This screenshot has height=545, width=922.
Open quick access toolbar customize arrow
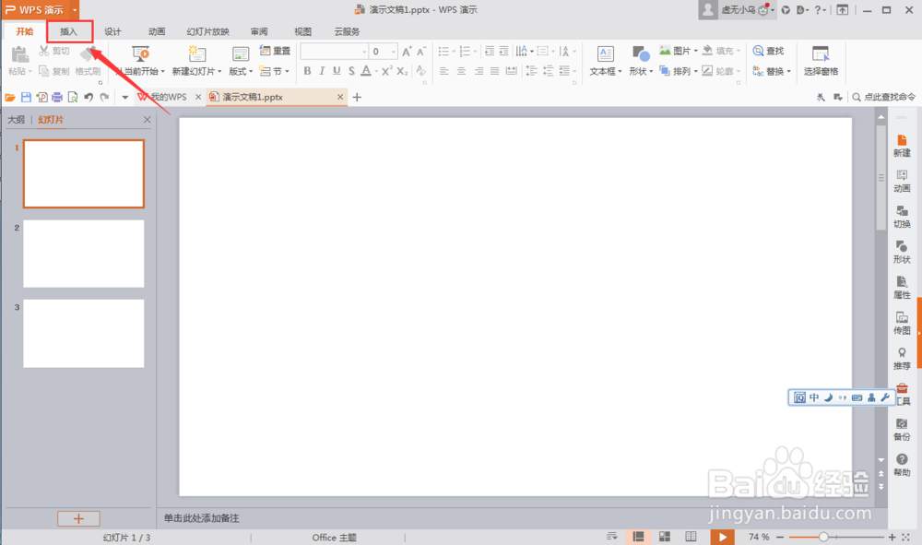click(124, 97)
